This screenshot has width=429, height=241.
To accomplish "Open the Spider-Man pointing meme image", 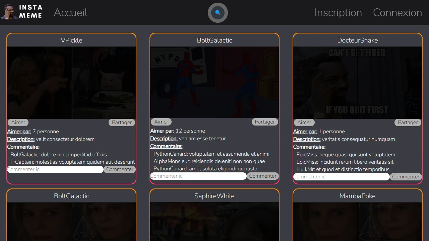I will tap(214, 82).
